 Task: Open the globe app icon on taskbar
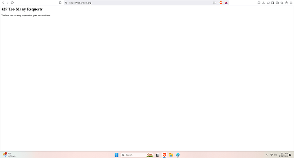[x=178, y=155]
